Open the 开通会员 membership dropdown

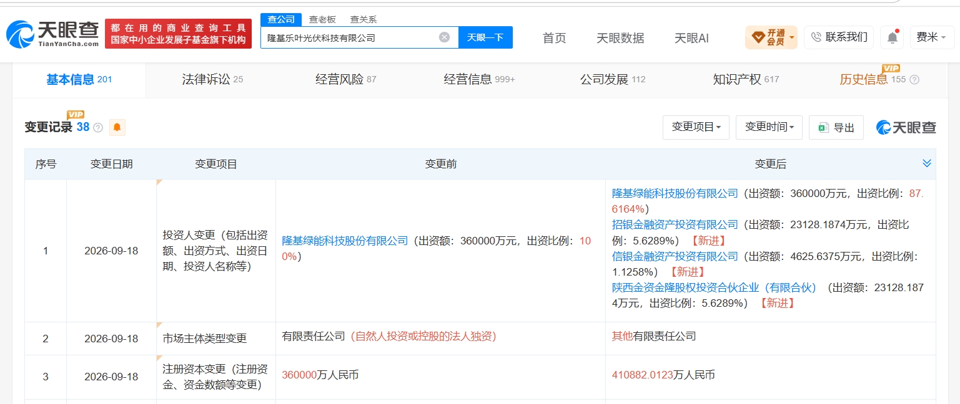point(771,37)
